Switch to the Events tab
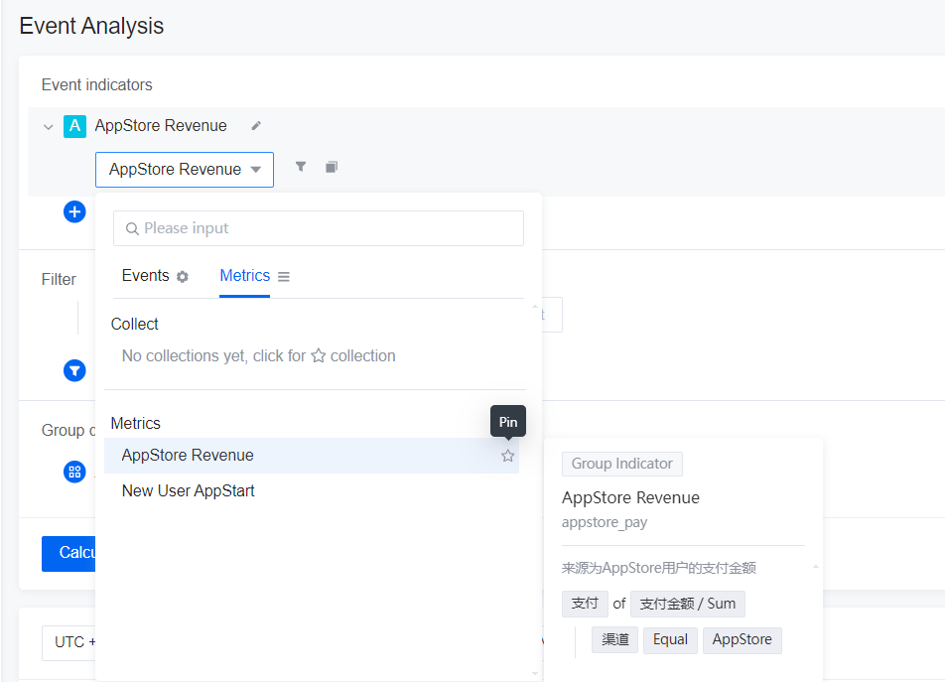This screenshot has width=945, height=682. tap(146, 275)
